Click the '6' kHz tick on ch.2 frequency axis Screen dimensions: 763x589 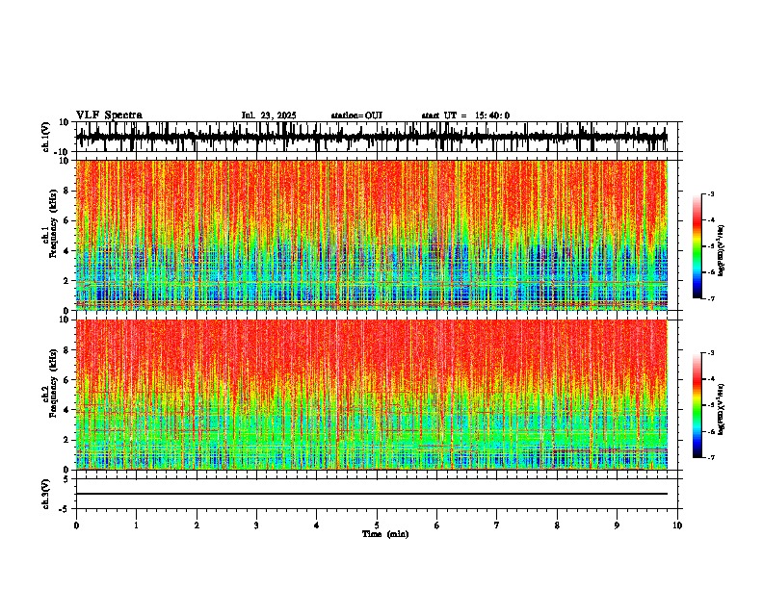pyautogui.click(x=67, y=380)
